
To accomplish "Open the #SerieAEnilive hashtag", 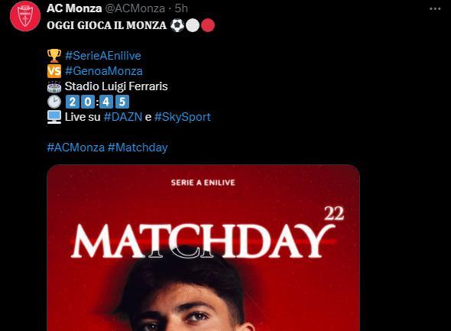I will click(103, 56).
